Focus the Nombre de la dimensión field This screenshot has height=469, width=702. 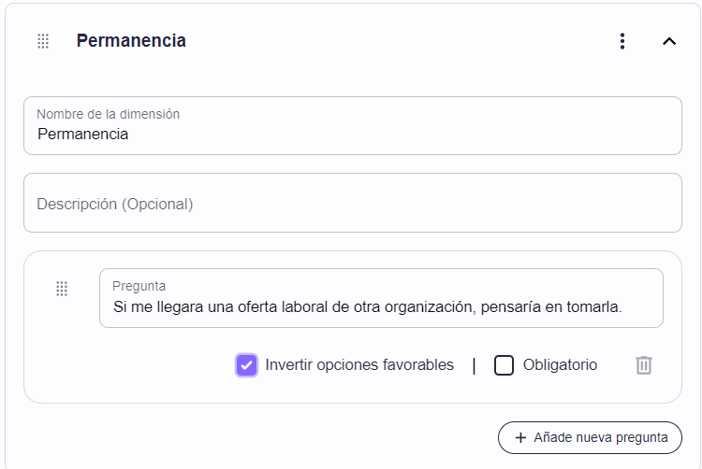click(x=353, y=126)
